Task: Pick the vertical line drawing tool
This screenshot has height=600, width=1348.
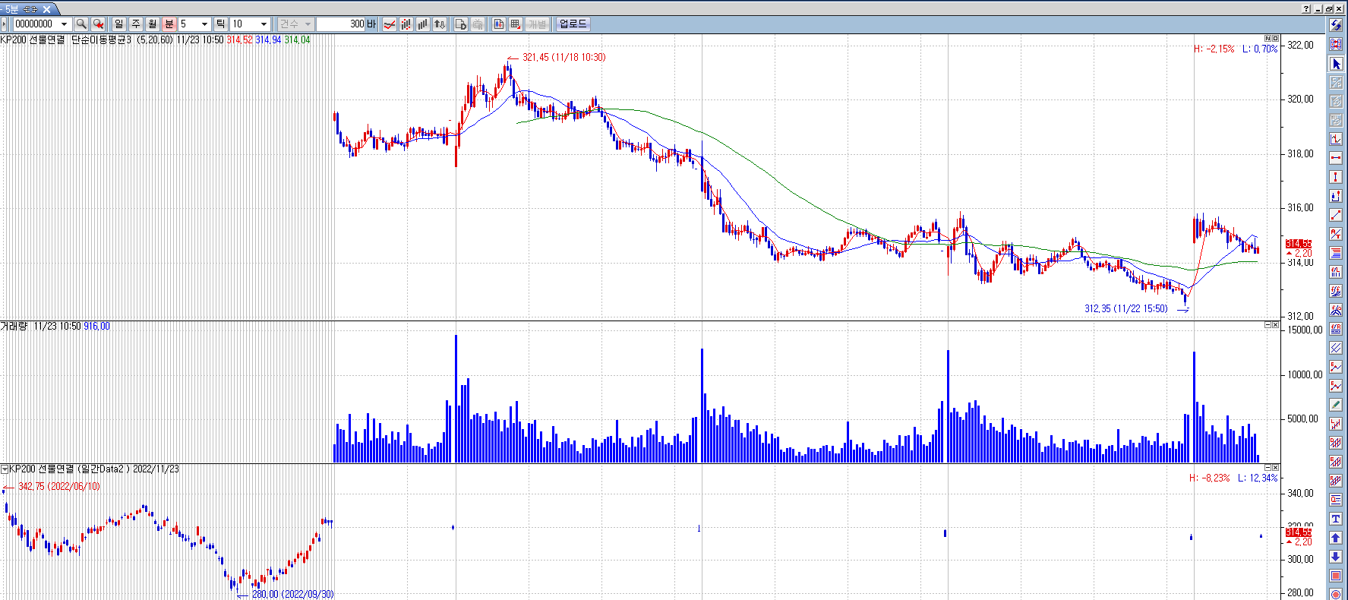Action: coord(1336,177)
